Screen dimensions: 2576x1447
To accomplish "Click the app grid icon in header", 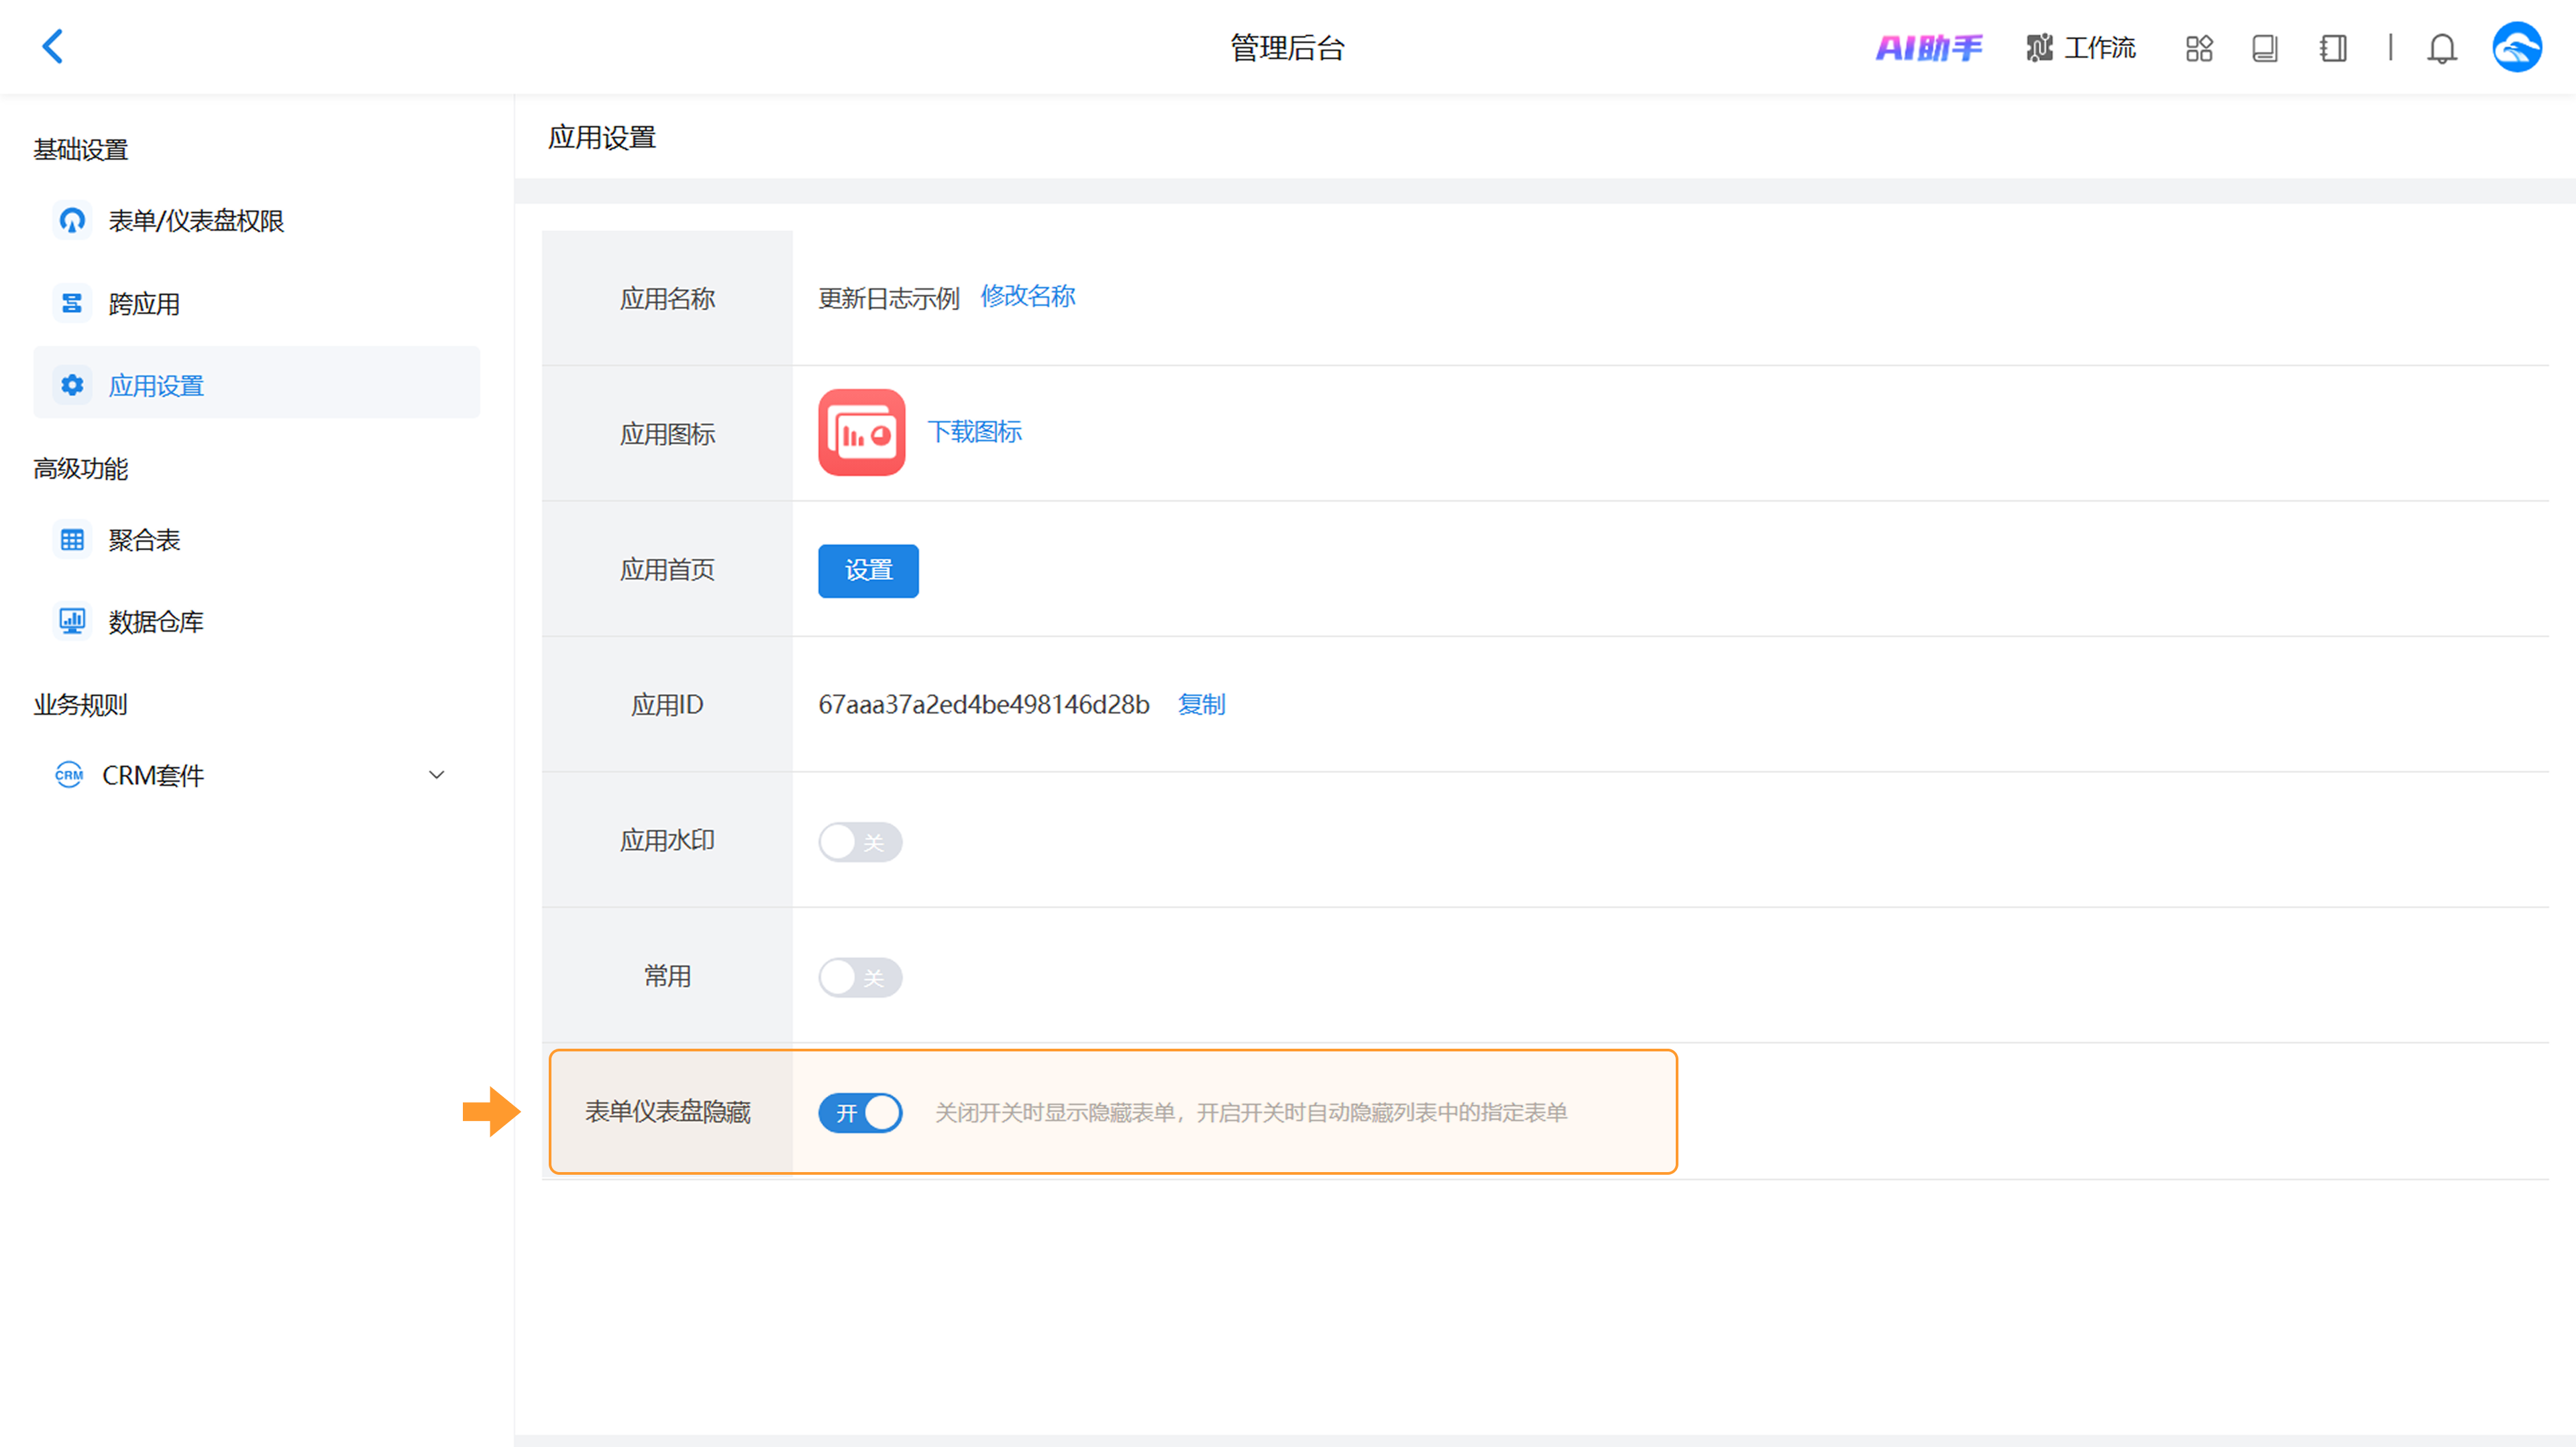I will [2199, 48].
